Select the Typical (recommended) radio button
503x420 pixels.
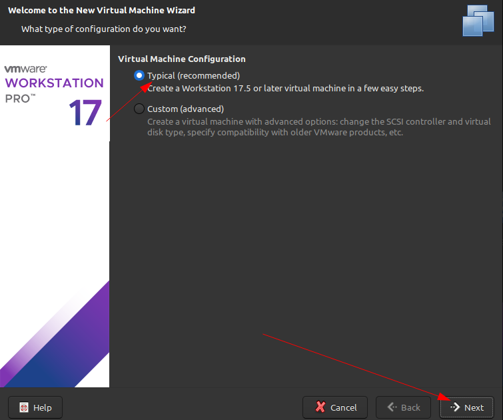pyautogui.click(x=139, y=76)
